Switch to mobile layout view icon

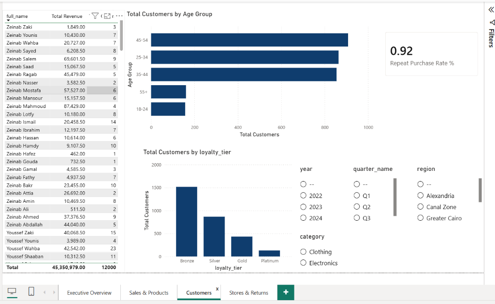(31, 291)
